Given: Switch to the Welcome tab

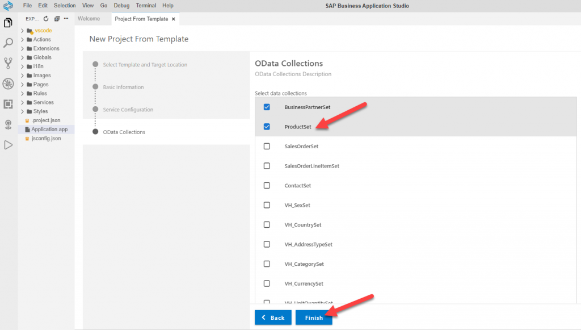Looking at the screenshot, I should pyautogui.click(x=89, y=19).
